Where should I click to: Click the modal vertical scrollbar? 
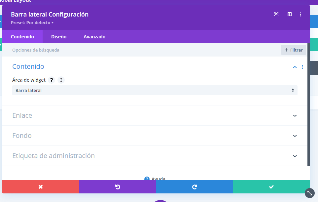click(x=308, y=104)
